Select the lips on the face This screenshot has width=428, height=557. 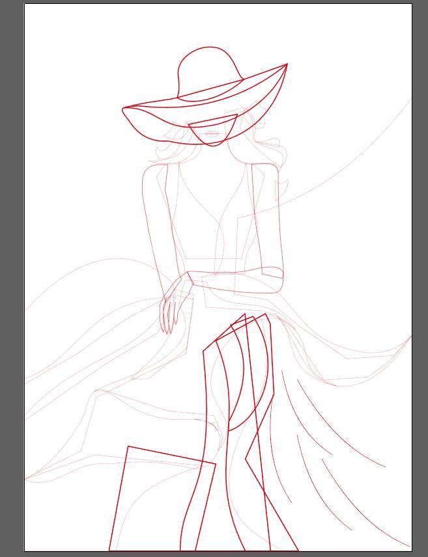click(212, 134)
